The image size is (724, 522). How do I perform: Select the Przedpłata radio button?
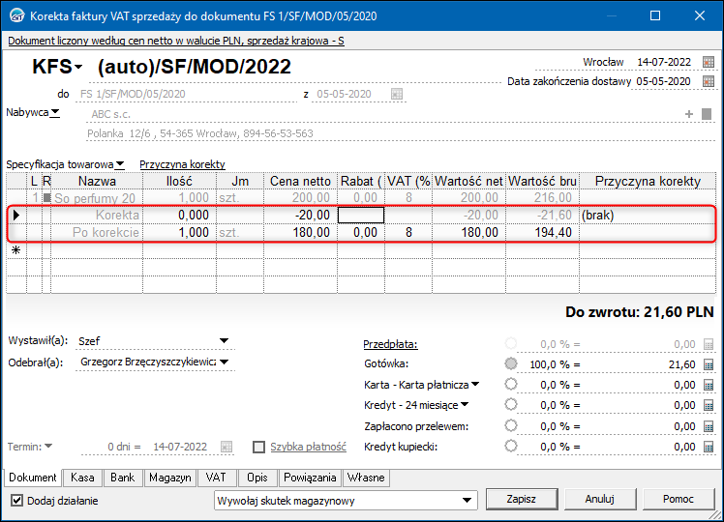point(511,343)
